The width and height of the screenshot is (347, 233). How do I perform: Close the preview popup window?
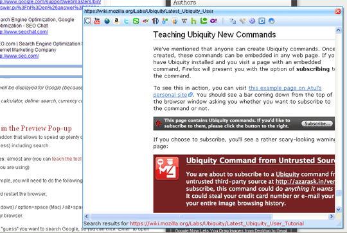(x=338, y=12)
